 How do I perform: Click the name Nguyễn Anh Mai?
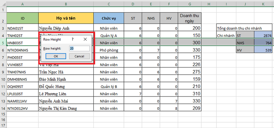point(54,101)
